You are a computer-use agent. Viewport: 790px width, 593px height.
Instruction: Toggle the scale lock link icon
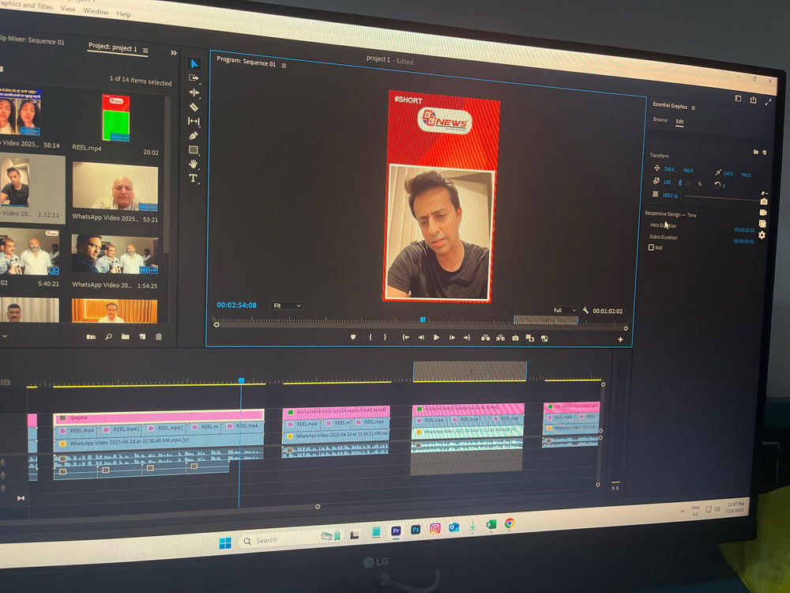click(679, 182)
